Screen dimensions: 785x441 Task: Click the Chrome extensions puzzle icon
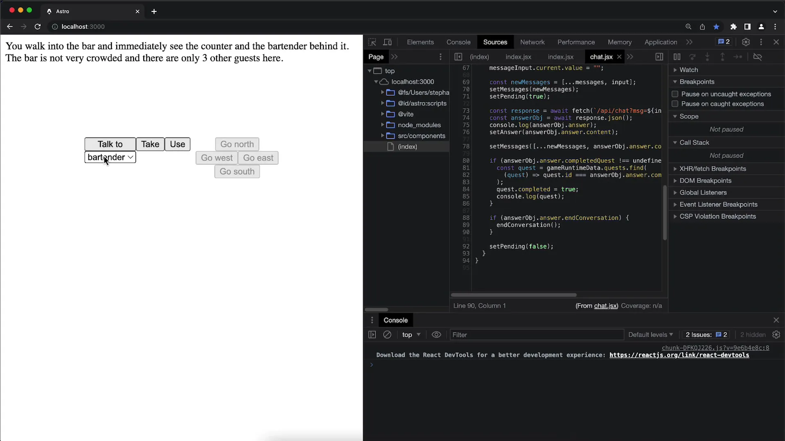733,27
